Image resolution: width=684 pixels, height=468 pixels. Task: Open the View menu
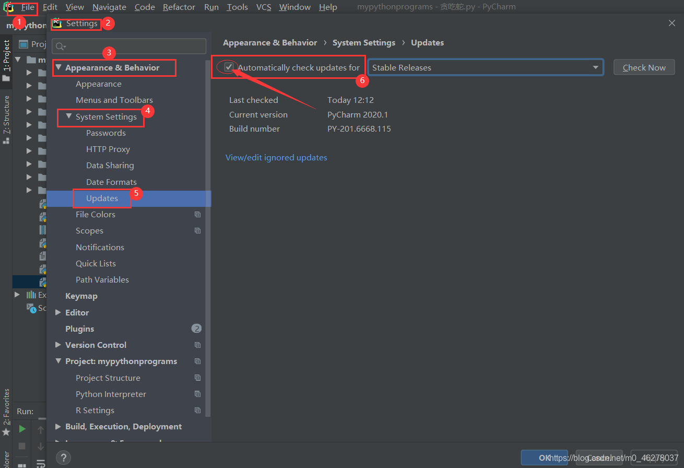[x=75, y=7]
